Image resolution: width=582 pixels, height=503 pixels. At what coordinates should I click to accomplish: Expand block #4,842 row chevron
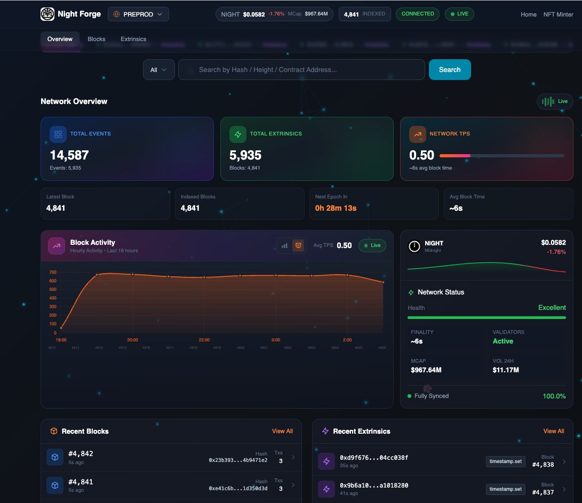point(293,457)
